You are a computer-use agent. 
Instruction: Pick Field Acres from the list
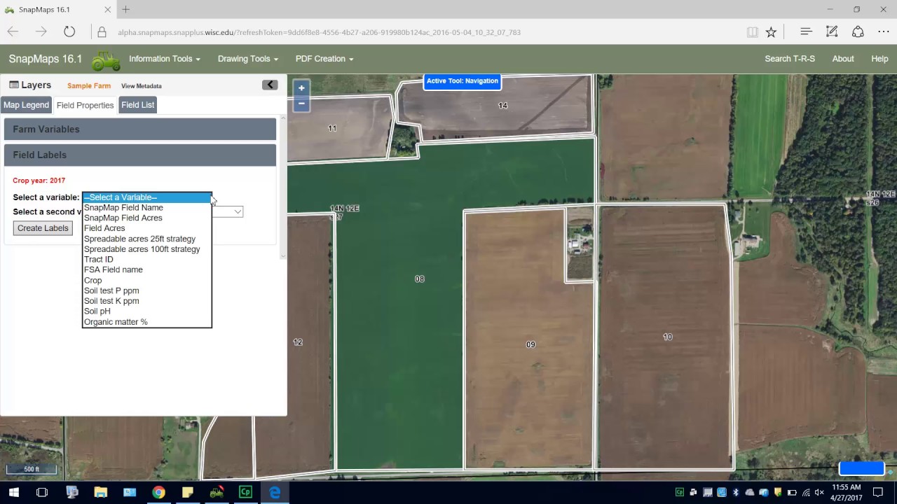coord(146,228)
